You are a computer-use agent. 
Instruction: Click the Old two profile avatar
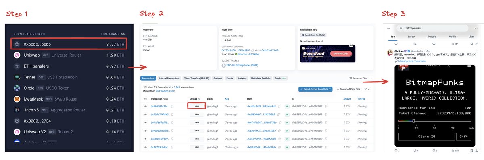(390, 53)
